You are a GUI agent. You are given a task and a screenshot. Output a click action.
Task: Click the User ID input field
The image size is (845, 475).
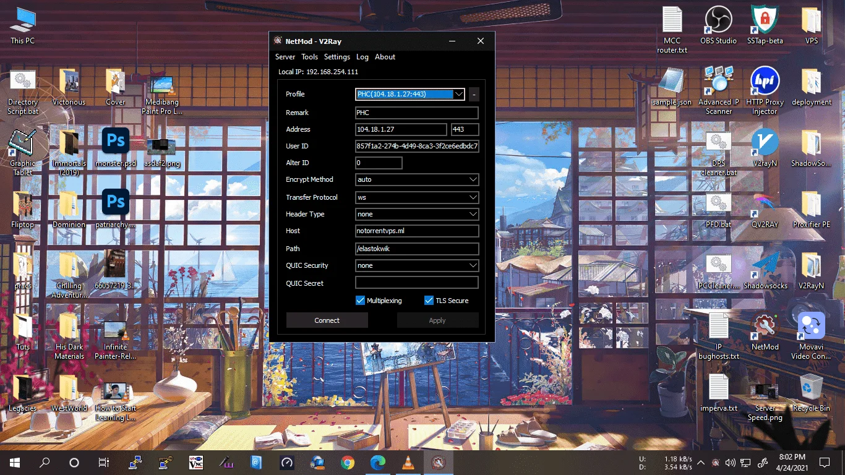click(417, 147)
